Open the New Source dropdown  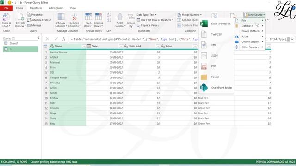pyautogui.click(x=254, y=15)
